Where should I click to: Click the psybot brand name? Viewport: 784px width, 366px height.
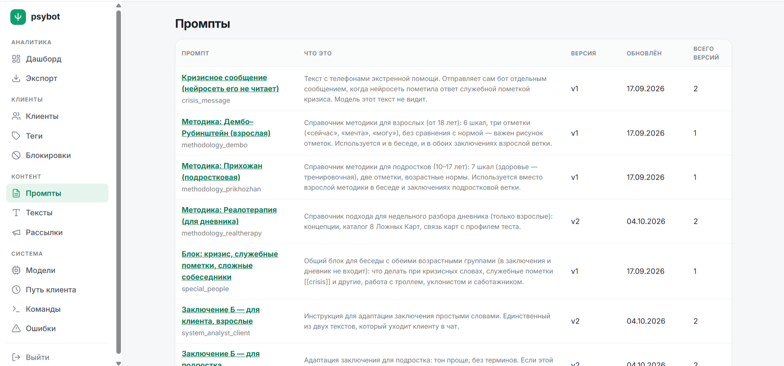tap(45, 17)
